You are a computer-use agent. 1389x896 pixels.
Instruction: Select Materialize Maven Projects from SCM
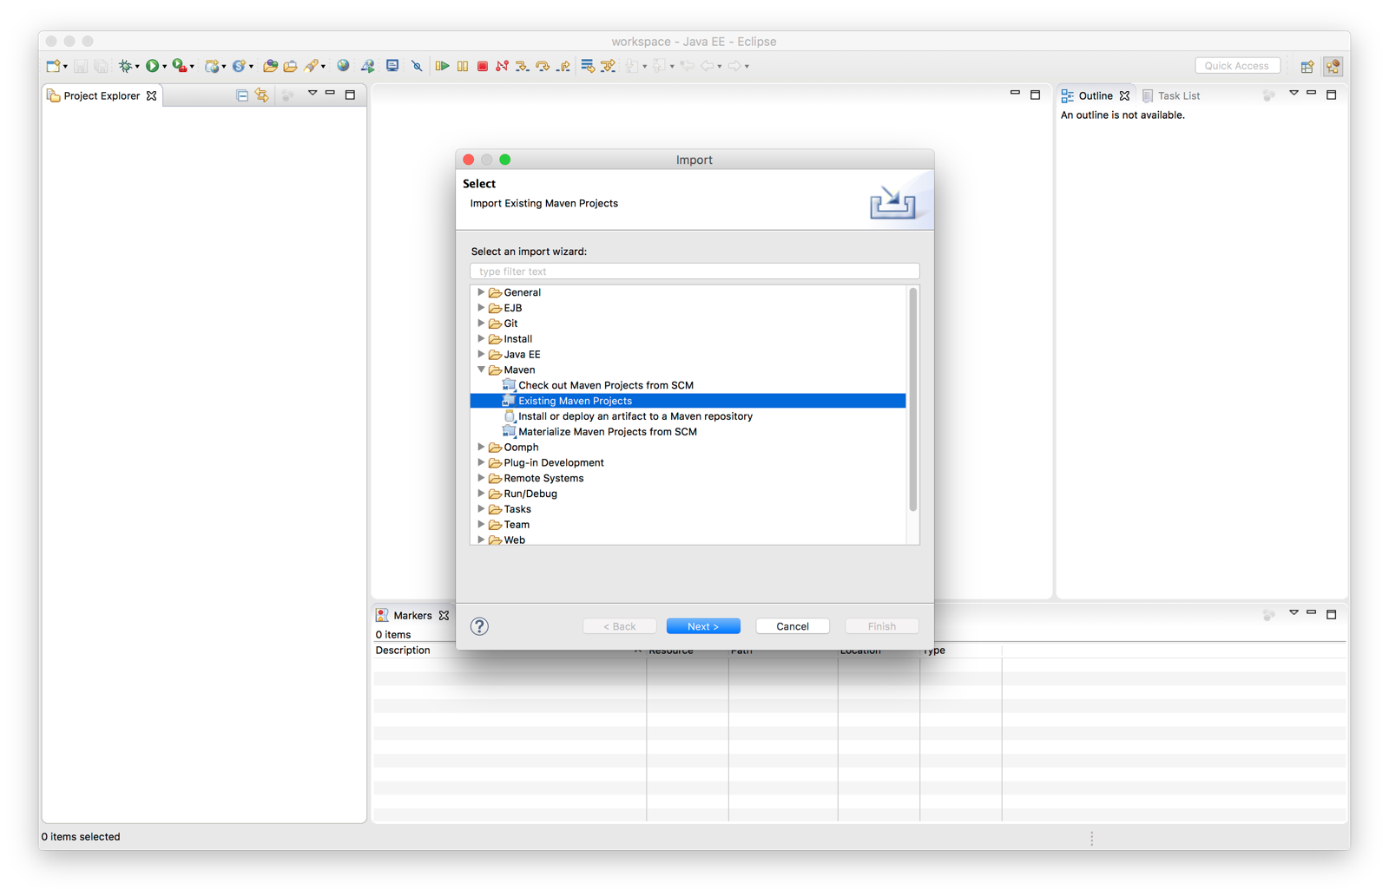608,432
